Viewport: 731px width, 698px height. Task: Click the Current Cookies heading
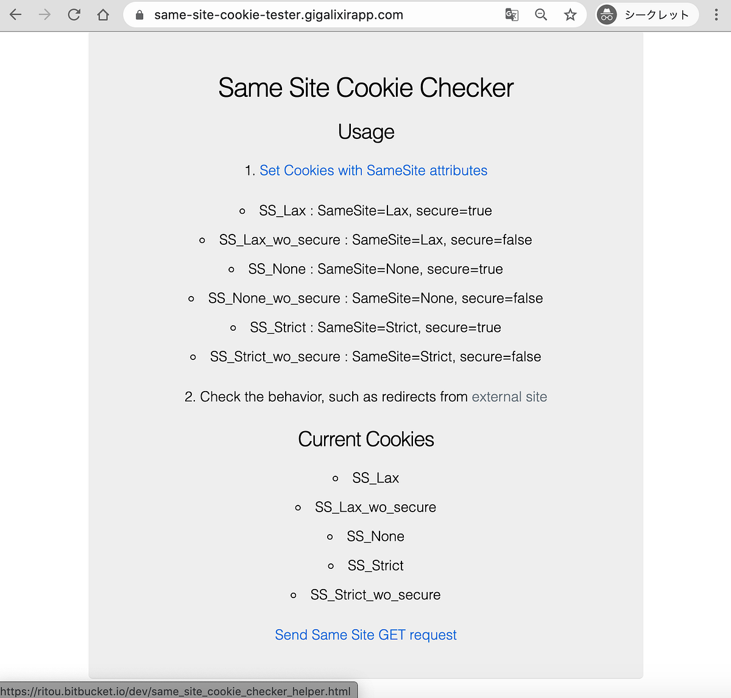pyautogui.click(x=365, y=439)
